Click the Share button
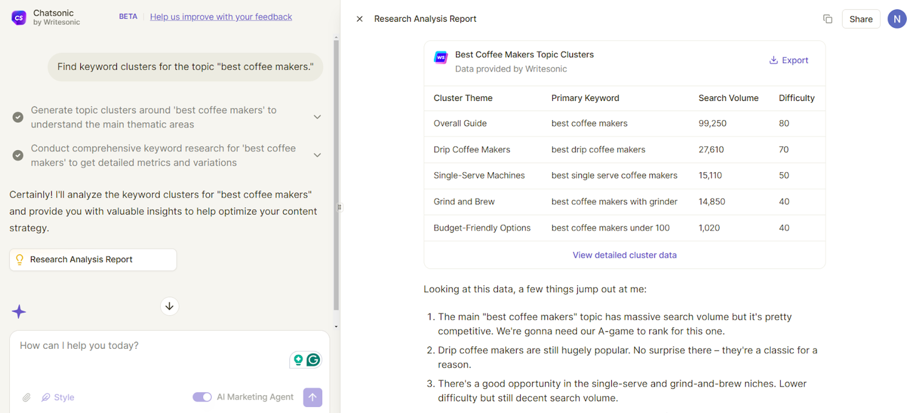Viewport: 907px width, 413px height. pos(861,19)
